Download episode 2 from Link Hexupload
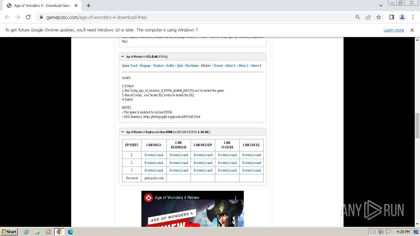 point(179,163)
